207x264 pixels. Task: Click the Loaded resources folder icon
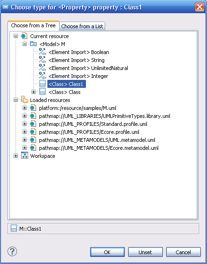pos(24,100)
